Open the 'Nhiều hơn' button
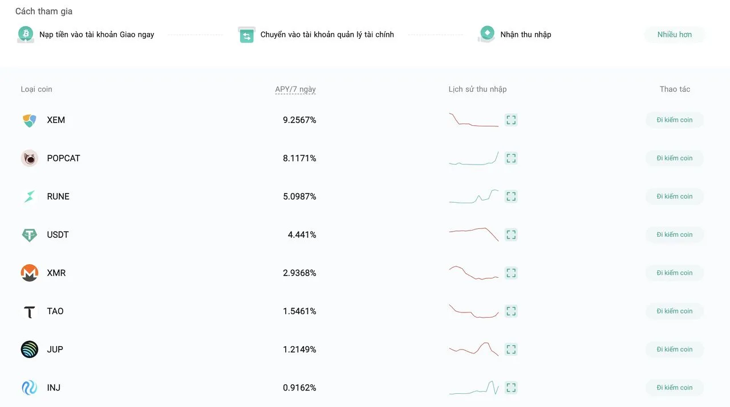The width and height of the screenshot is (730, 407). pos(675,35)
